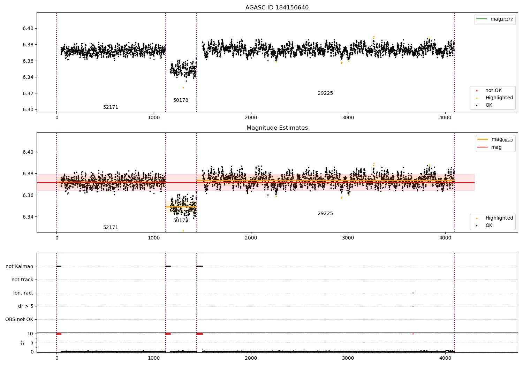Image resolution: width=523 pixels, height=366 pixels.
Task: Select the red 'mag' legend entry
Action: click(x=490, y=147)
